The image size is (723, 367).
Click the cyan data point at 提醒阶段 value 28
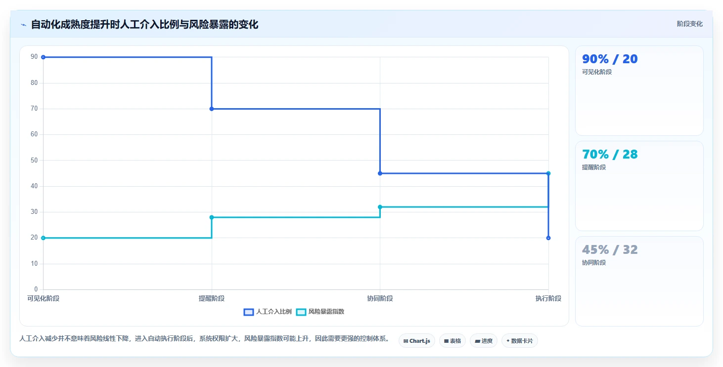click(x=212, y=217)
